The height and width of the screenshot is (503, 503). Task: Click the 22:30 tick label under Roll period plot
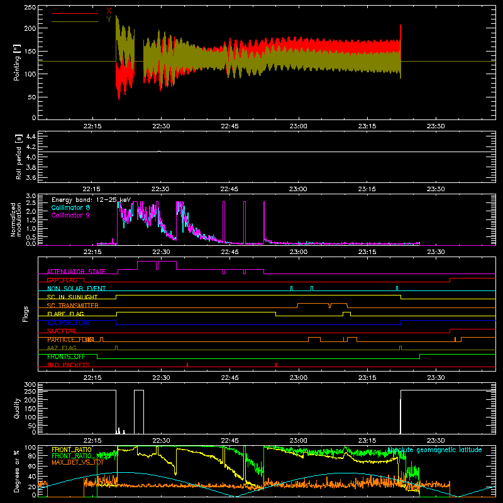pos(160,189)
